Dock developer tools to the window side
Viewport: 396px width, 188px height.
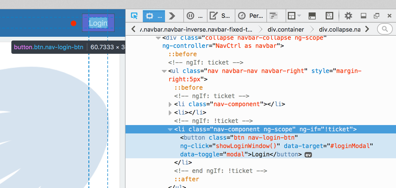click(363, 16)
